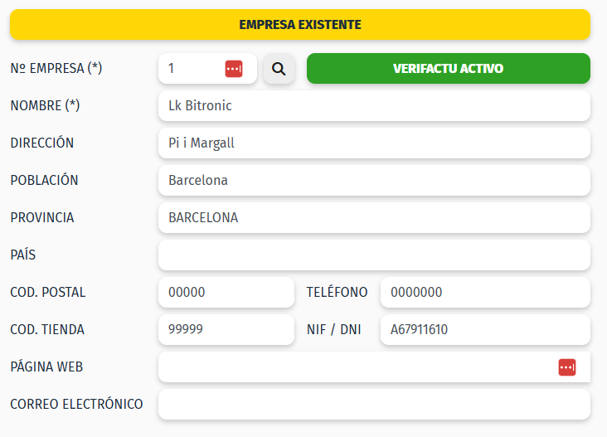Click the red password manager icon in Nº EMPRESA field

click(x=234, y=69)
